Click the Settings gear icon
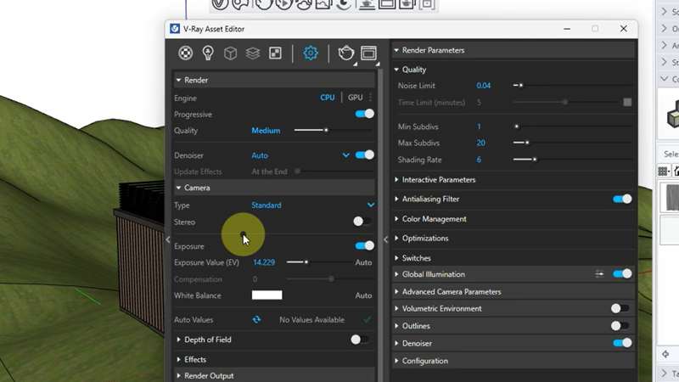Image resolution: width=679 pixels, height=382 pixels. click(x=311, y=53)
